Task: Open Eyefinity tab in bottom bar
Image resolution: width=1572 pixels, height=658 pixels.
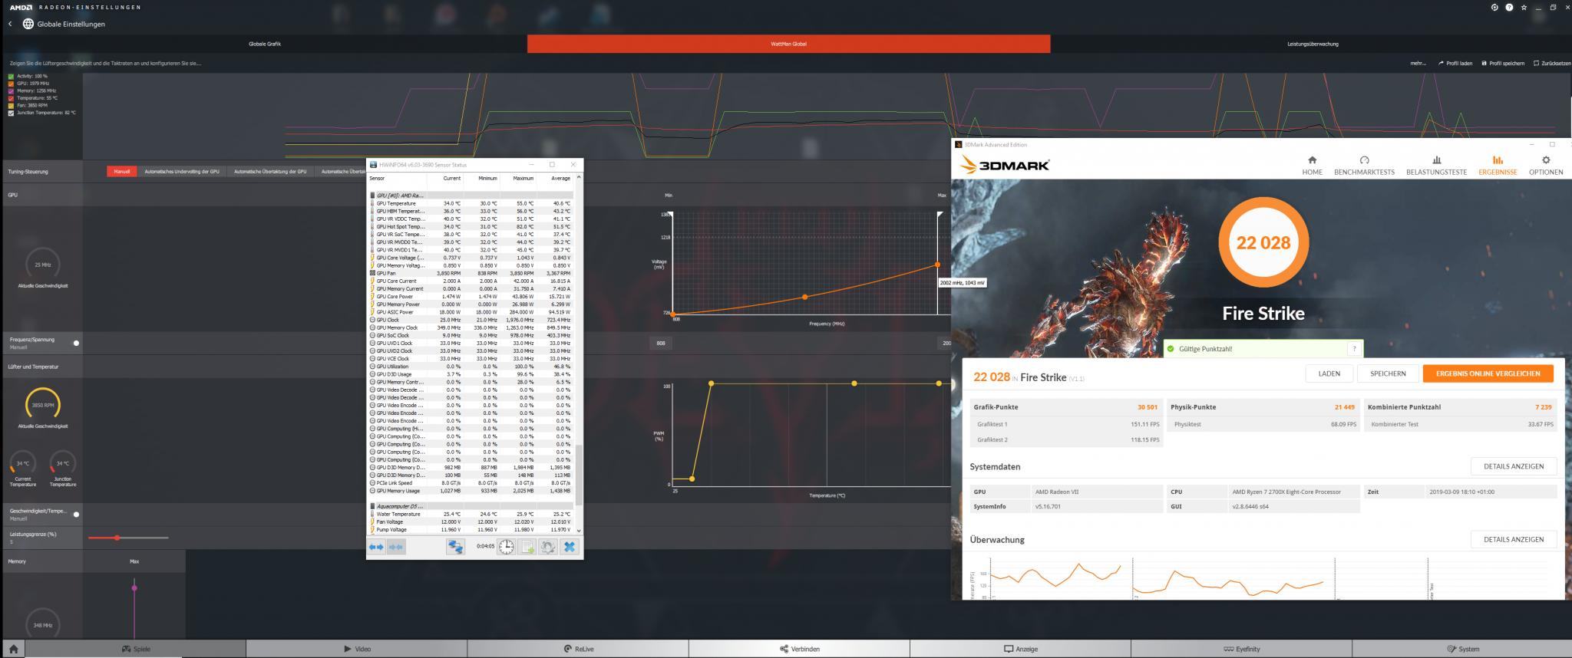Action: [x=1241, y=649]
